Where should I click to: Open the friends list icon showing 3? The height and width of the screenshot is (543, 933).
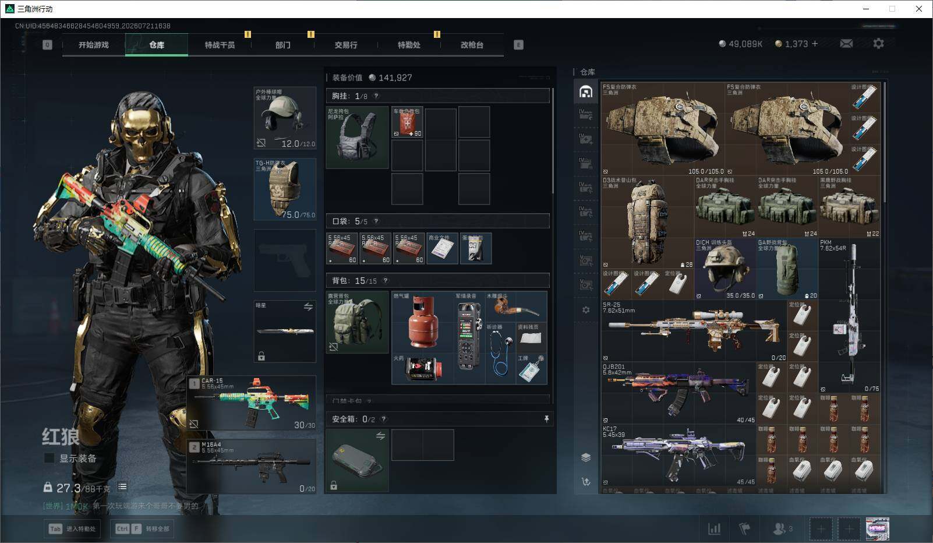782,528
